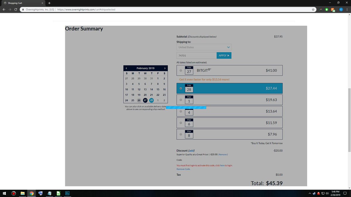The width and height of the screenshot is (351, 197).
Task: Click the Tax amount $0.00
Action: coord(279,175)
